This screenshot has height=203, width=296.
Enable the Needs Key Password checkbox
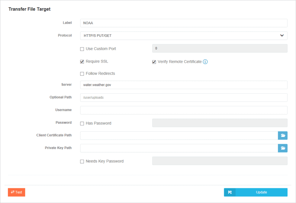tap(82, 161)
